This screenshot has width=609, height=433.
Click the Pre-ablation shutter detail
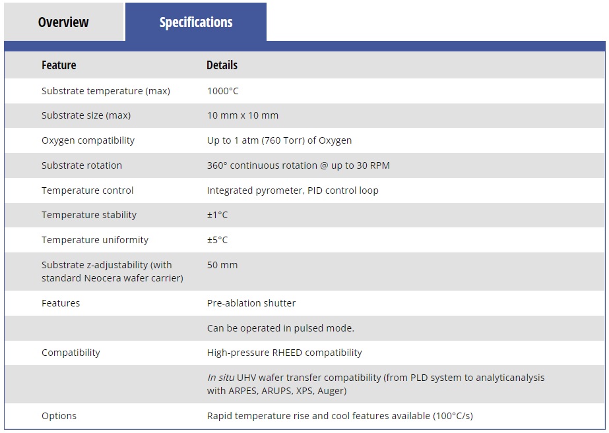click(251, 303)
